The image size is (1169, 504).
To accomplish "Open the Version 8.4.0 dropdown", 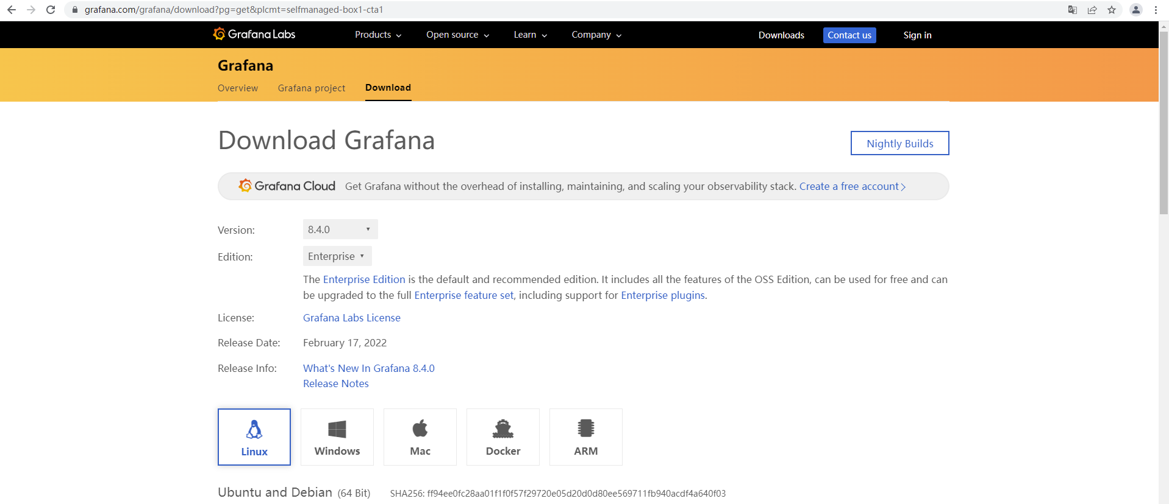I will (340, 229).
